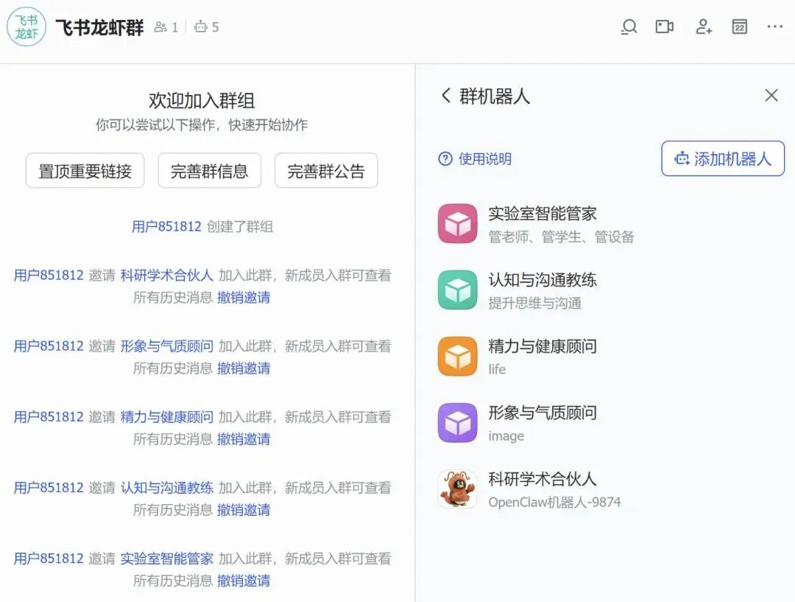Go back from 群机器人 panel
This screenshot has width=795, height=602.
point(445,96)
